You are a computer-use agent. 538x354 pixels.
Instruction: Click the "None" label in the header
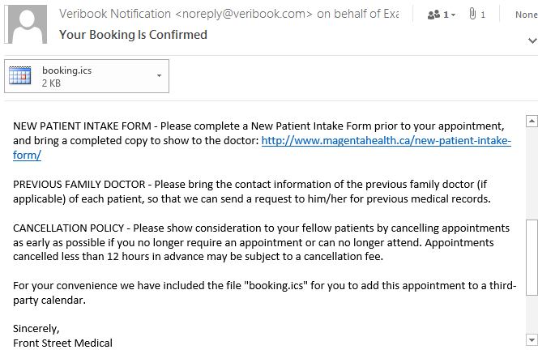[525, 15]
